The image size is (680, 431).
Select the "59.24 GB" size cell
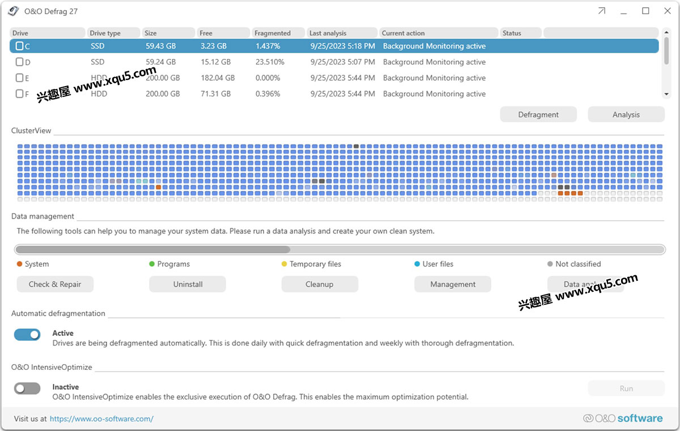[161, 62]
